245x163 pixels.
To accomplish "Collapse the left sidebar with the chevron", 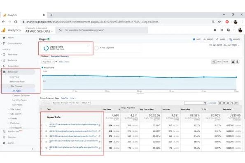I will [33, 149].
